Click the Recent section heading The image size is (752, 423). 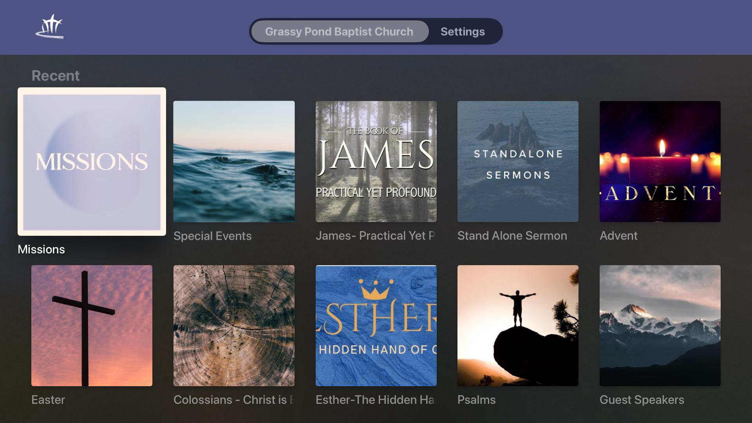click(55, 76)
